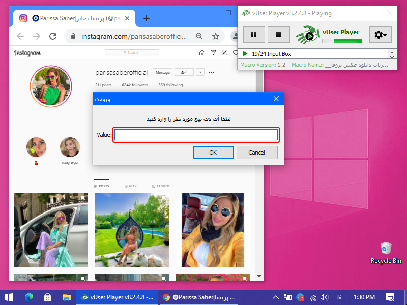Screen dimensions: 407x305
Task: Open the Daily style highlight
Action: pyautogui.click(x=70, y=147)
